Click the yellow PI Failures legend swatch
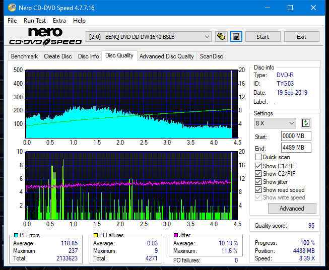329x270 pixels. click(x=96, y=235)
